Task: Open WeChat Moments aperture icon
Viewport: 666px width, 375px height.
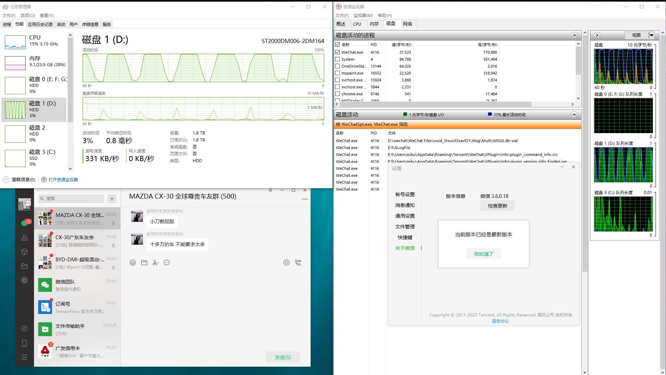Action: tap(24, 280)
